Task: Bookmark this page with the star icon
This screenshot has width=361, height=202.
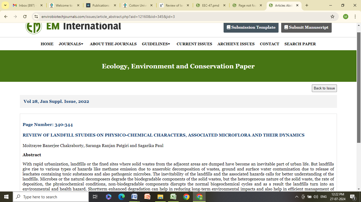Action: point(332,17)
